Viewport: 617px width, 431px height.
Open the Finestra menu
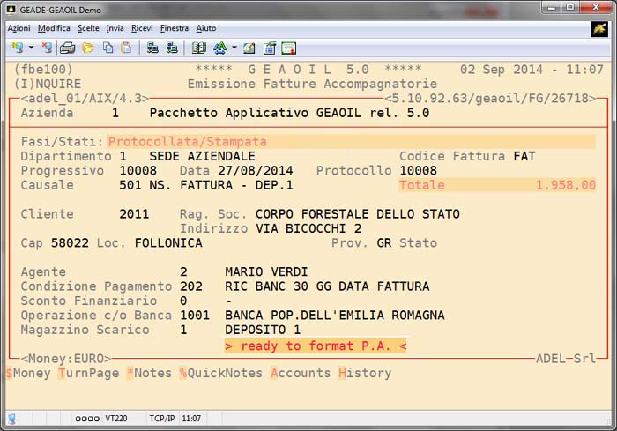coord(174,28)
